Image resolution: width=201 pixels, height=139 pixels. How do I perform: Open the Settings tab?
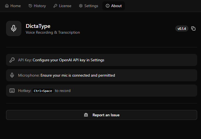point(88,6)
